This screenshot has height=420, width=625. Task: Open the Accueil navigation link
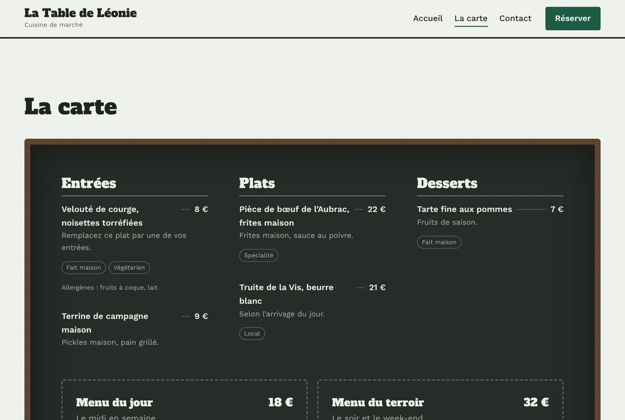pyautogui.click(x=428, y=18)
